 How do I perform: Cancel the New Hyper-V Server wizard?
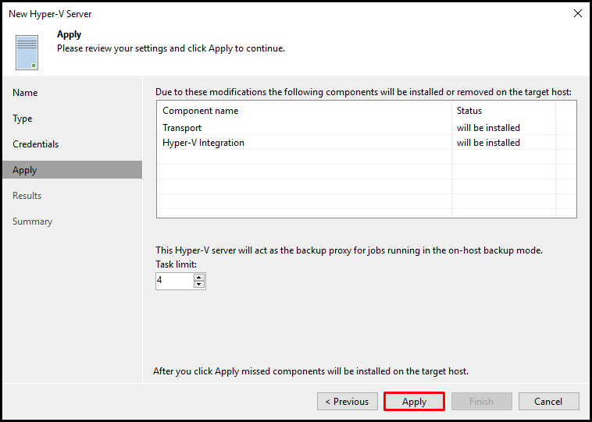coord(548,402)
